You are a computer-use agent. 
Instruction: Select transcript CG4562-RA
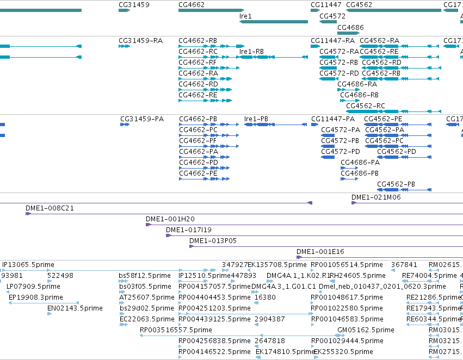399,46
